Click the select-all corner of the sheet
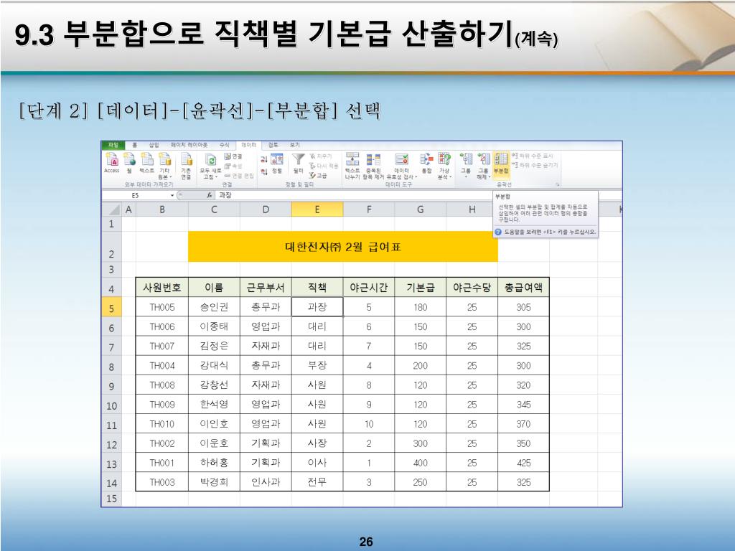Image resolution: width=735 pixels, height=551 pixels. coord(111,209)
